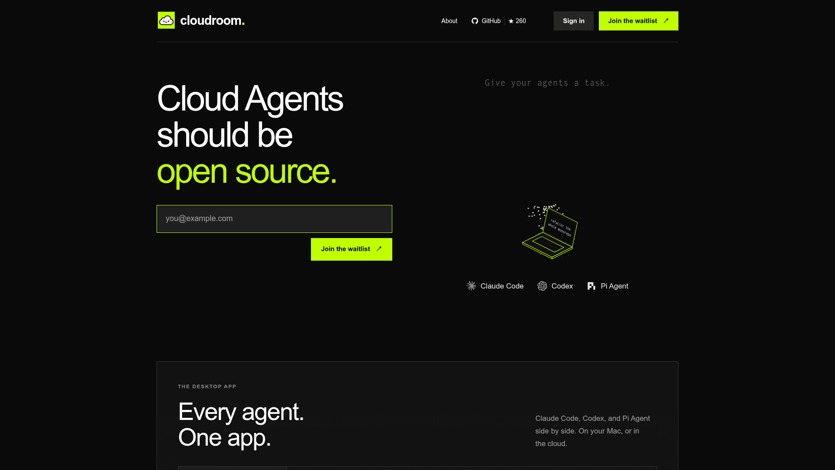This screenshot has height=470, width=835.
Task: Click arrow icon in hero waitlist button
Action: click(x=379, y=249)
